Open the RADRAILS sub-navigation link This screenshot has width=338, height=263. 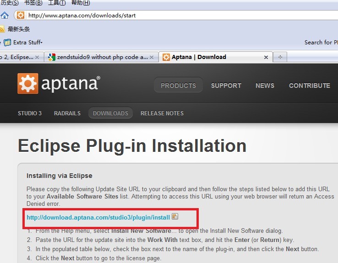click(x=67, y=113)
